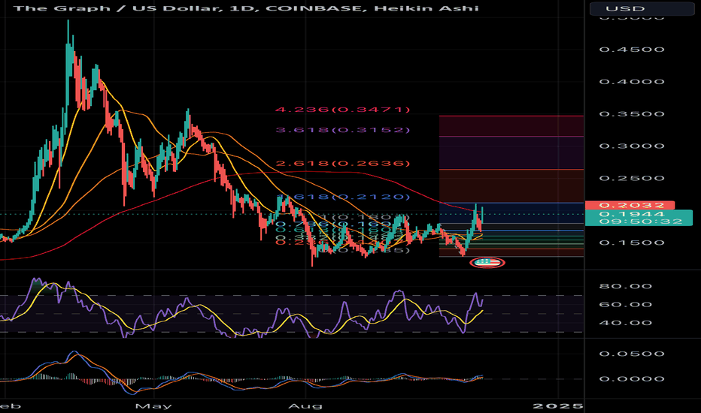Click the RSI 80.00 scale value
The height and width of the screenshot is (413, 701).
626,286
